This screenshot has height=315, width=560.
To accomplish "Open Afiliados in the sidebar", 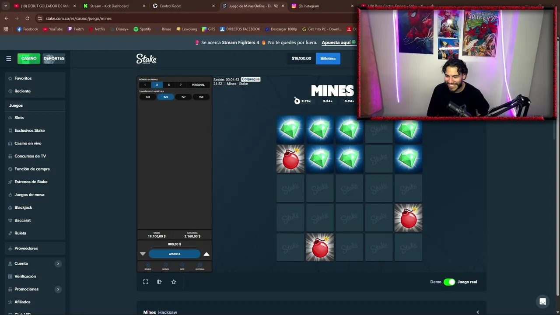I will pos(22,302).
